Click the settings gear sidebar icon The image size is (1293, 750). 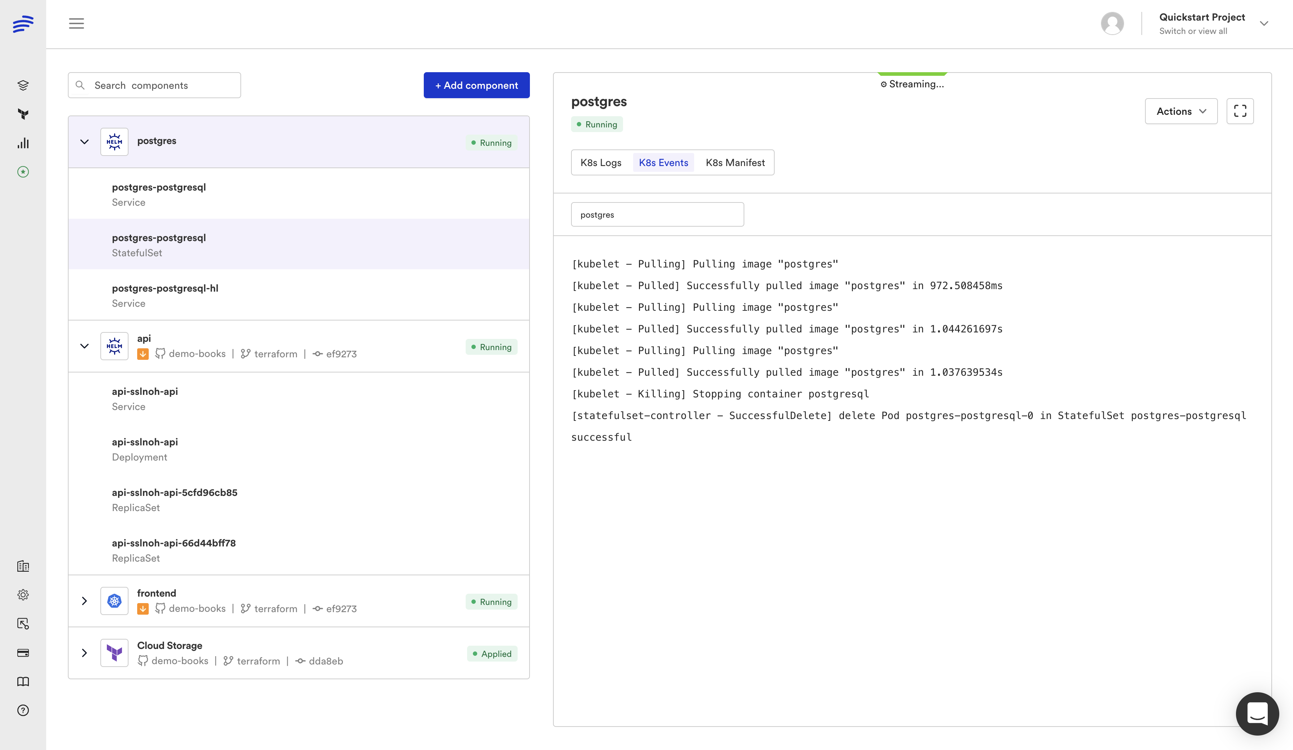point(23,595)
